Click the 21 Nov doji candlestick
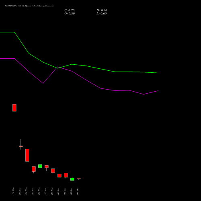Viewport: 201px width, 201px height. coord(21,146)
